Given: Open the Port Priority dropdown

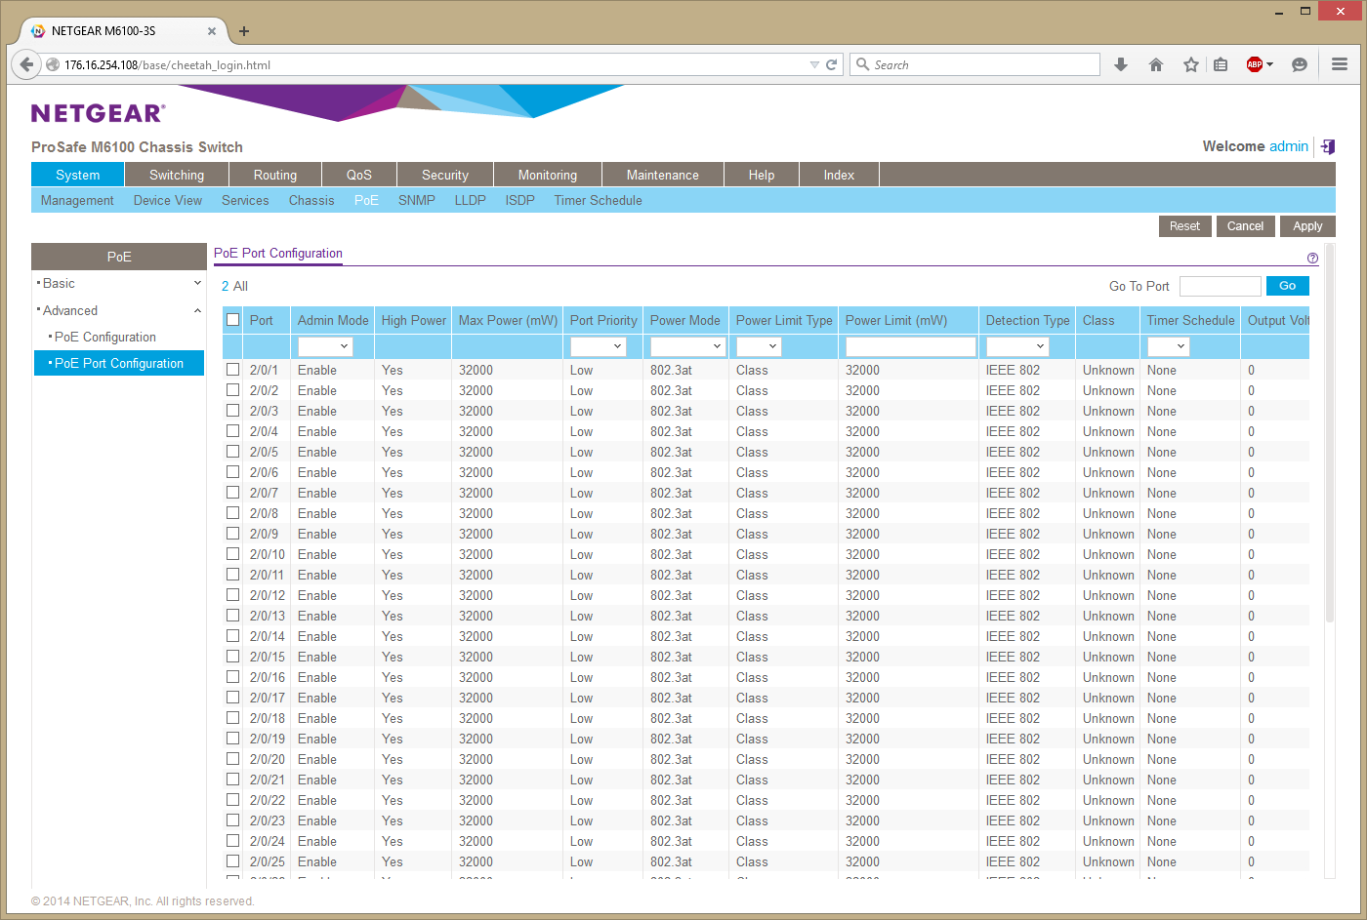Looking at the screenshot, I should [x=597, y=346].
